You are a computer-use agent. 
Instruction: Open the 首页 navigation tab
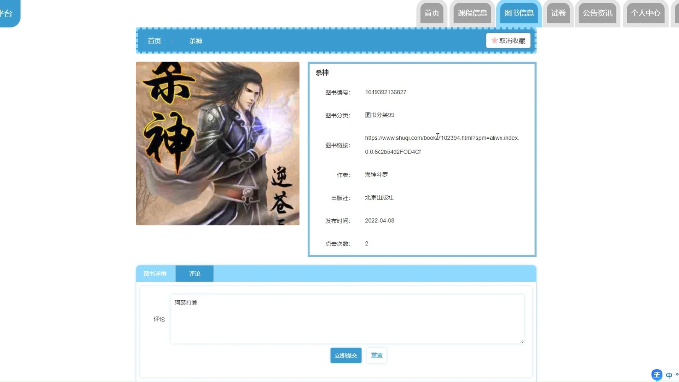click(x=432, y=13)
